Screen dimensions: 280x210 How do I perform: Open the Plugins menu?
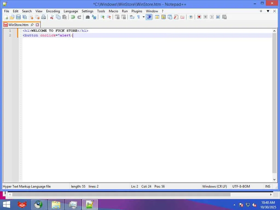137,11
